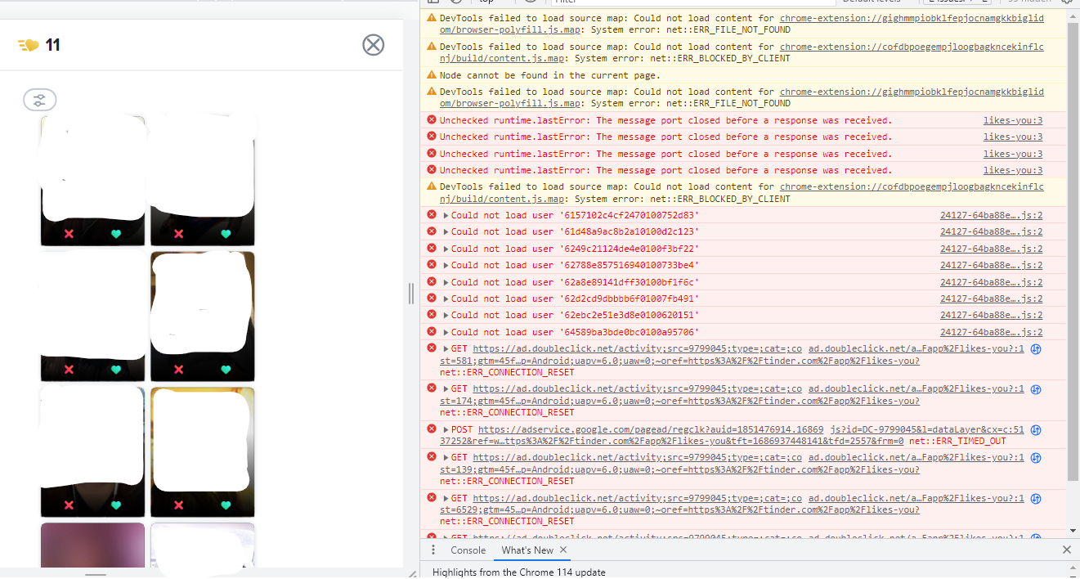Screen dimensions: 1080x579
Task: Switch to the What's New tab
Action: tap(528, 550)
